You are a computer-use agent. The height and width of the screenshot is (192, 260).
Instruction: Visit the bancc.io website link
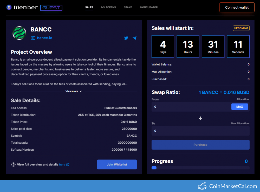(44, 38)
